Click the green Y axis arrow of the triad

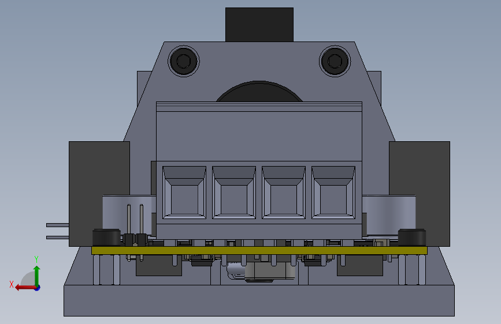[37, 276]
